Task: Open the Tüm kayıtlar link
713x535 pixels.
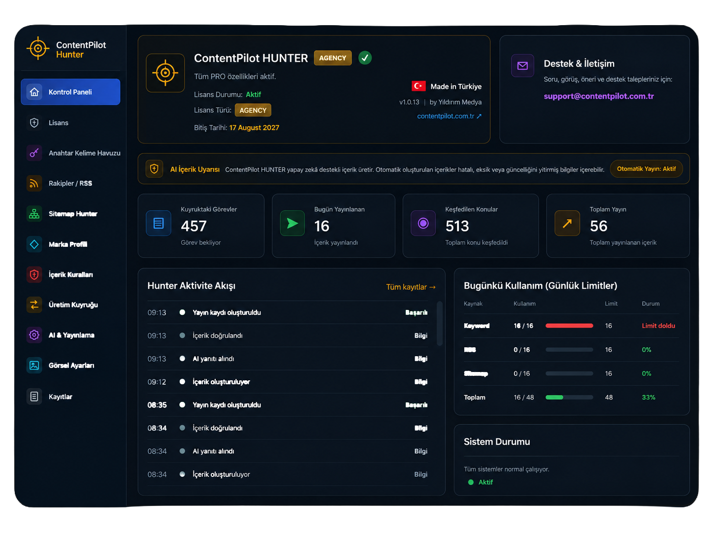Action: tap(411, 287)
